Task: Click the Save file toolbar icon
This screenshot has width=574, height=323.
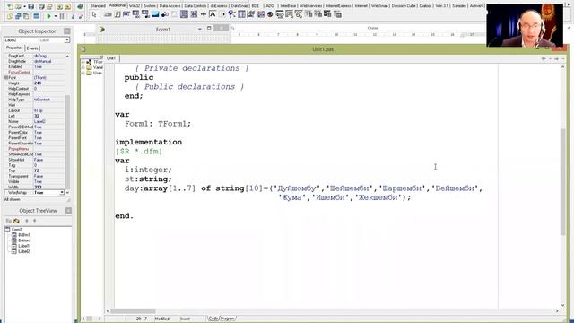Action: tap(31, 6)
